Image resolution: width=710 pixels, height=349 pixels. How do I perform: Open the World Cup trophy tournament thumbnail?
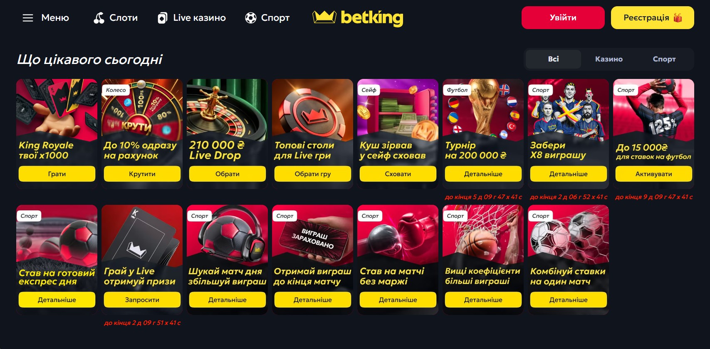483,108
